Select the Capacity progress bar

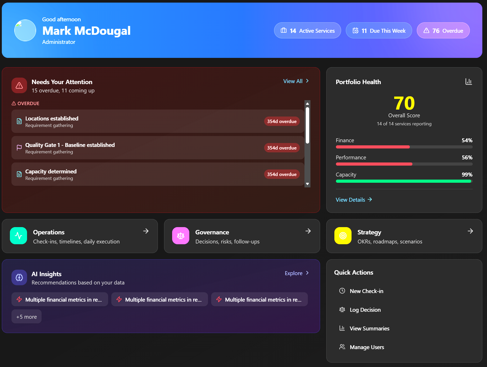click(404, 181)
